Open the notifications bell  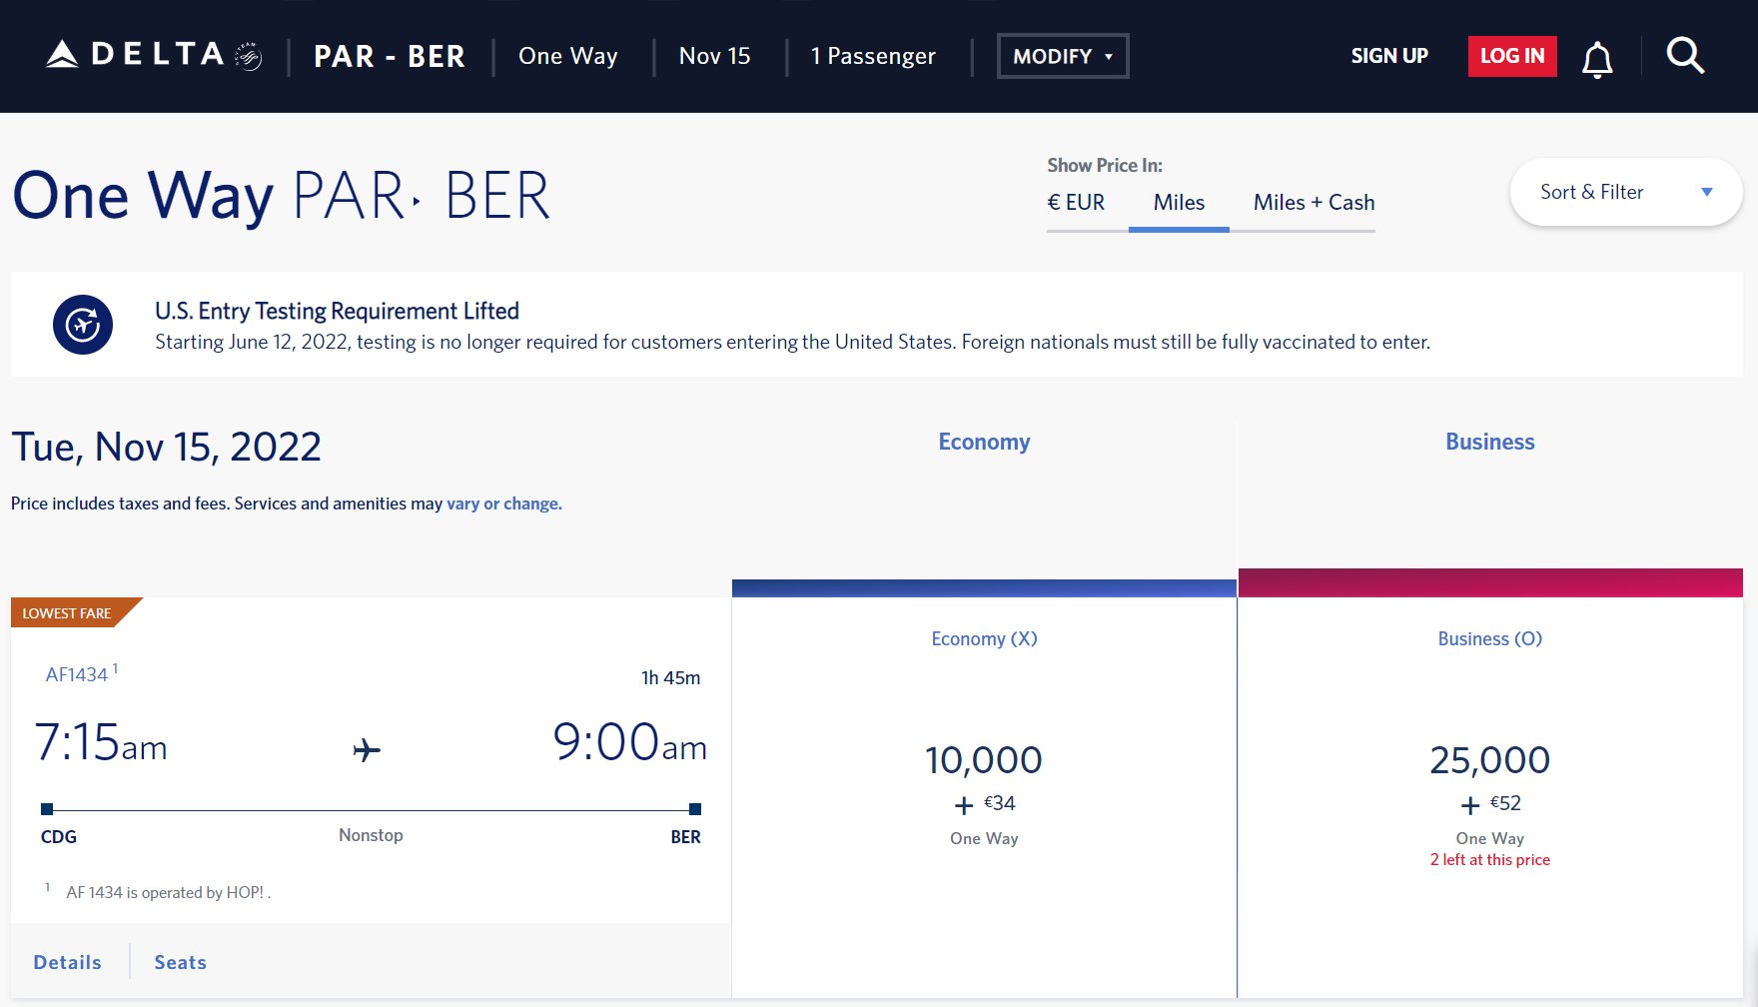pos(1597,59)
